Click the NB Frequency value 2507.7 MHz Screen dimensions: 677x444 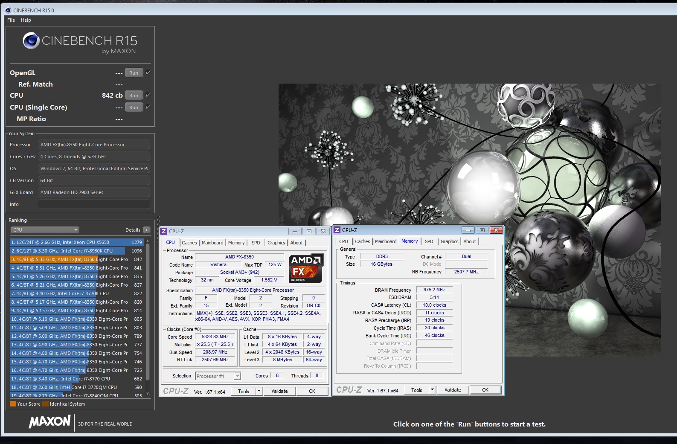(x=466, y=272)
